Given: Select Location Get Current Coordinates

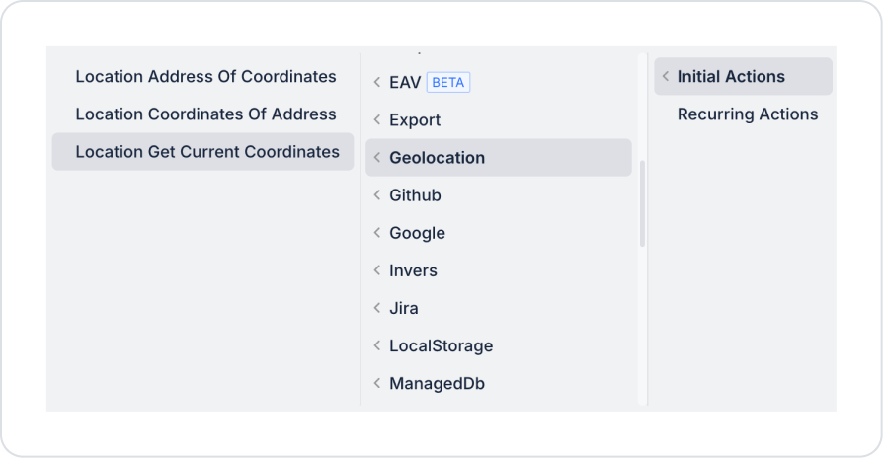Looking at the screenshot, I should 207,152.
